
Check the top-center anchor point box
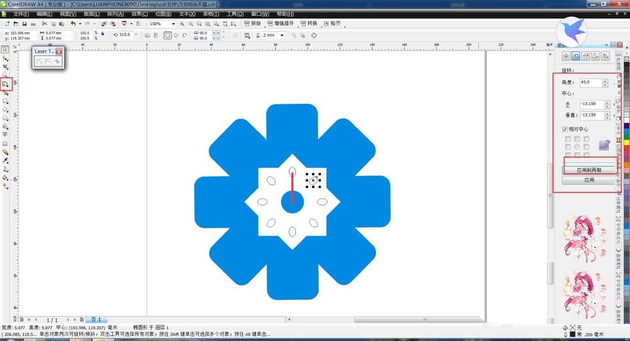pyautogui.click(x=577, y=139)
